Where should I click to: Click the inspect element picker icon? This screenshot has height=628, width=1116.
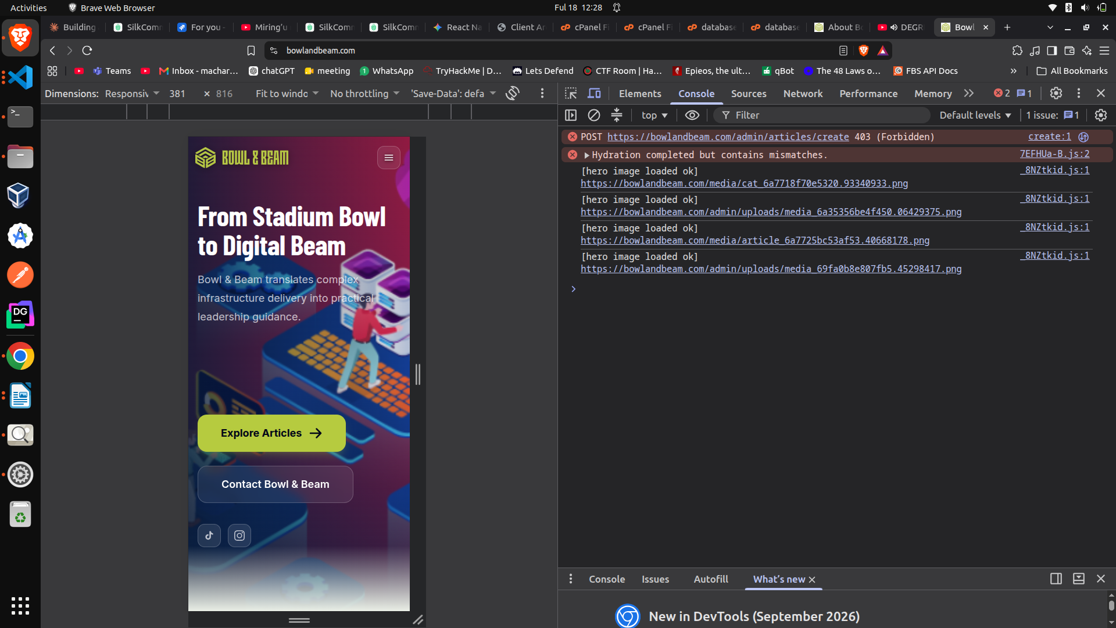(x=571, y=93)
